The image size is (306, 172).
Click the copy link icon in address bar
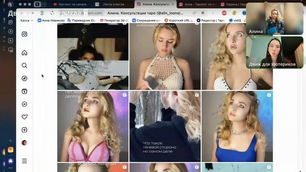[195, 13]
